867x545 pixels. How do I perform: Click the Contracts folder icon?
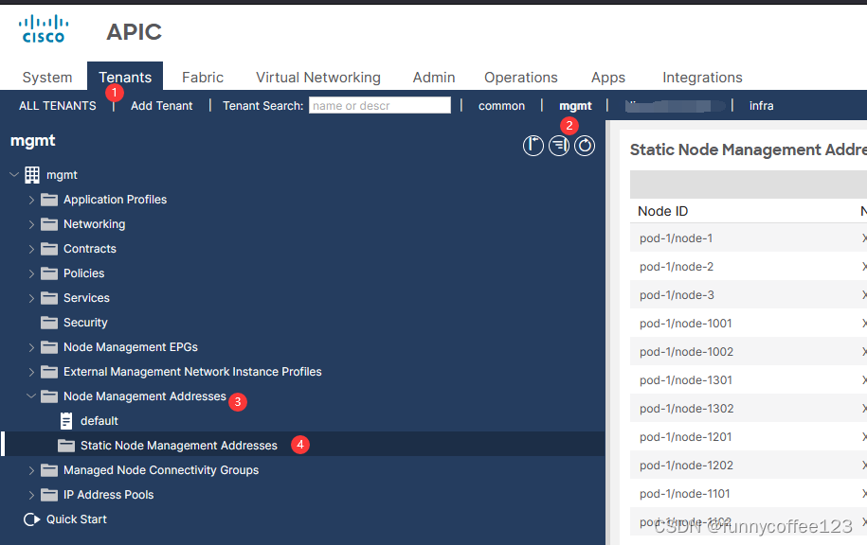pos(49,249)
